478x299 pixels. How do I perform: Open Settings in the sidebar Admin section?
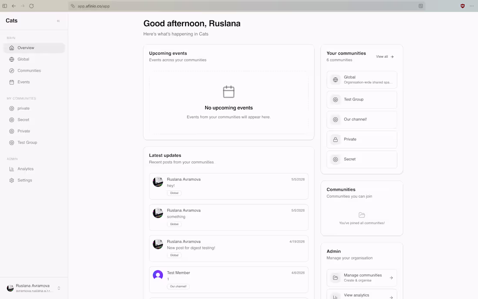(34, 180)
